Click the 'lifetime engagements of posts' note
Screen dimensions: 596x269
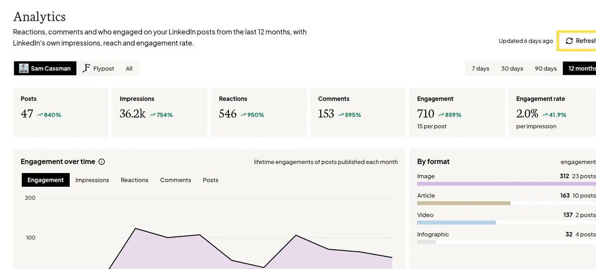(326, 162)
